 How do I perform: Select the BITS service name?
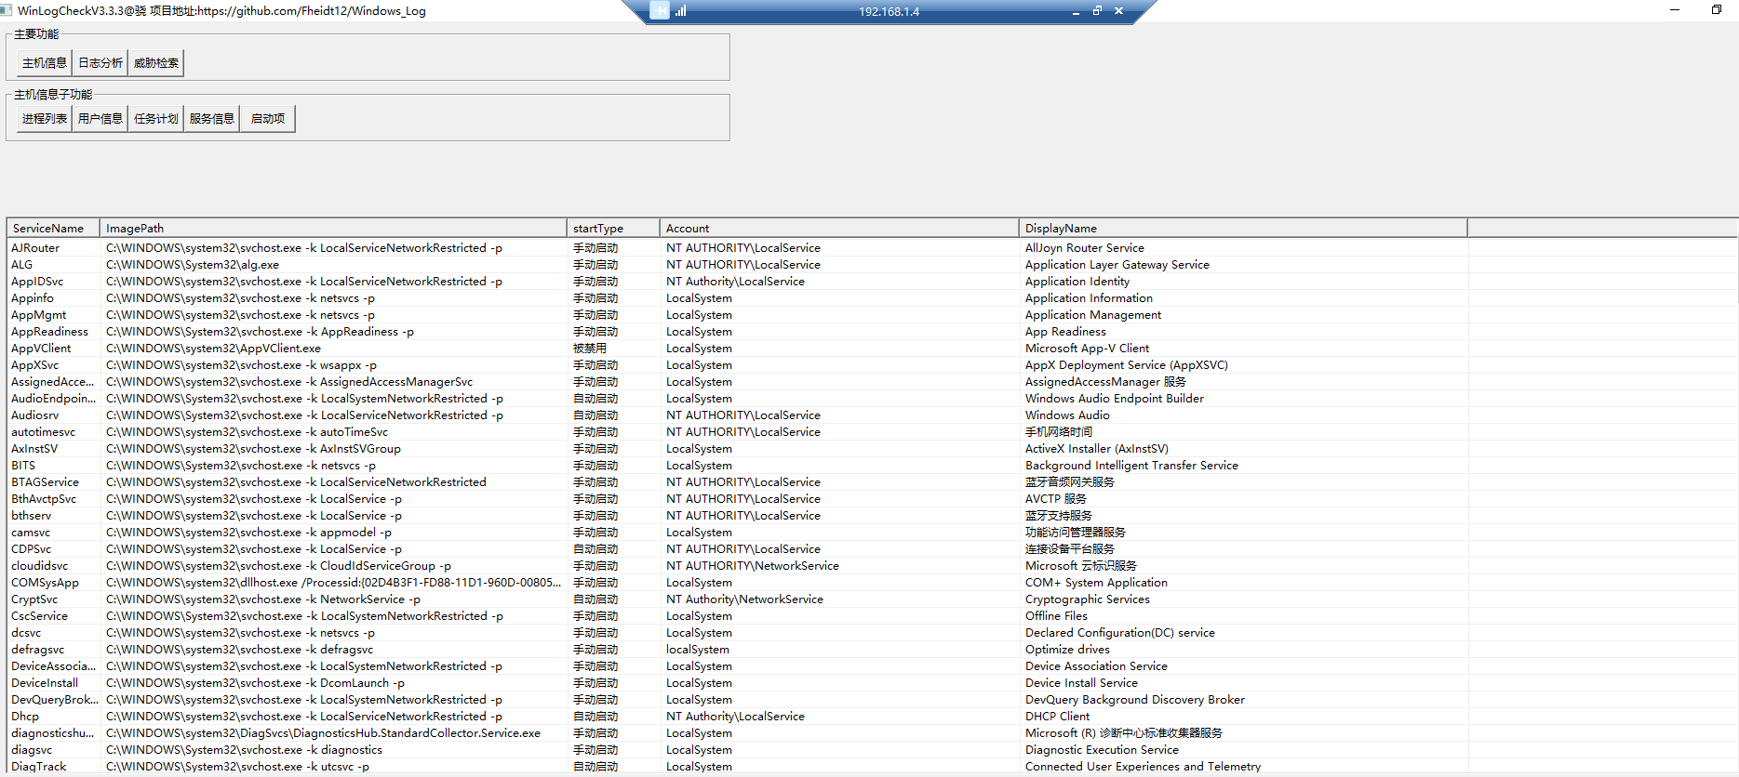23,466
